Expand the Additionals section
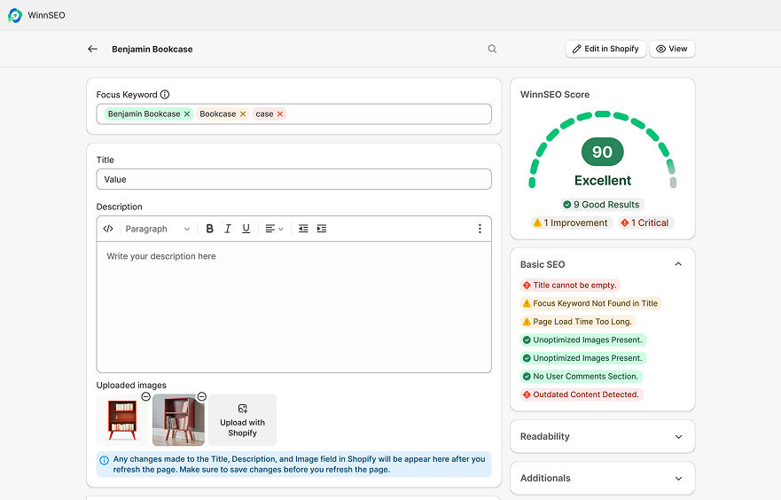The image size is (781, 500). point(678,478)
